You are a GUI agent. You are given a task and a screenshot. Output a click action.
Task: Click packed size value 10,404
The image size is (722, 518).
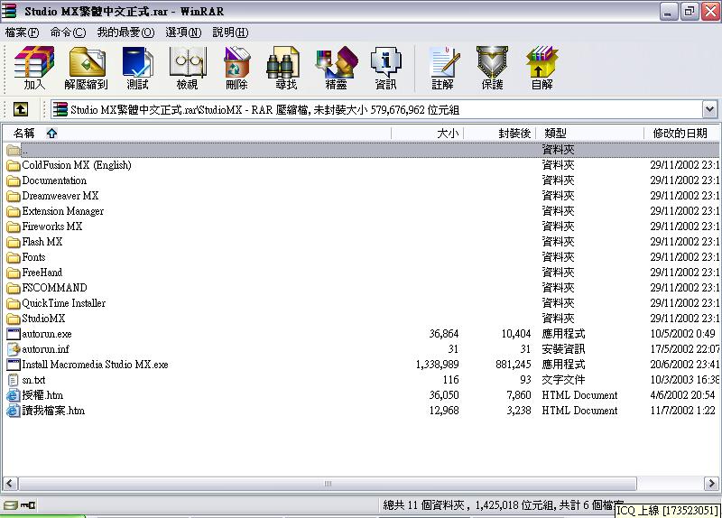click(515, 334)
